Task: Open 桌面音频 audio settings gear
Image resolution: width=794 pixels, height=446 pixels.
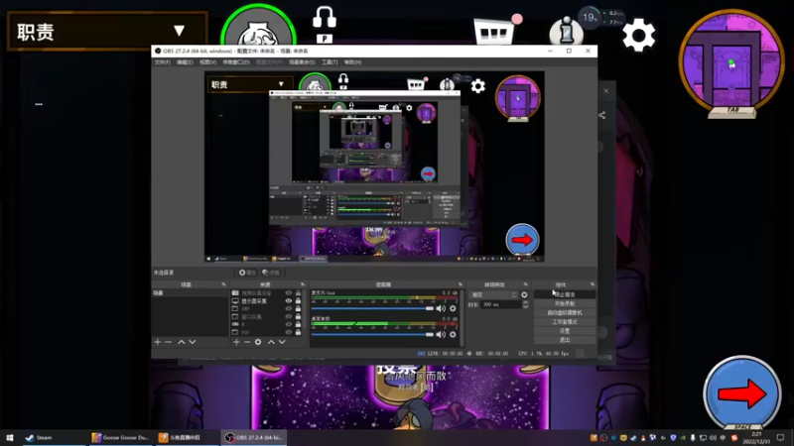Action: 453,334
